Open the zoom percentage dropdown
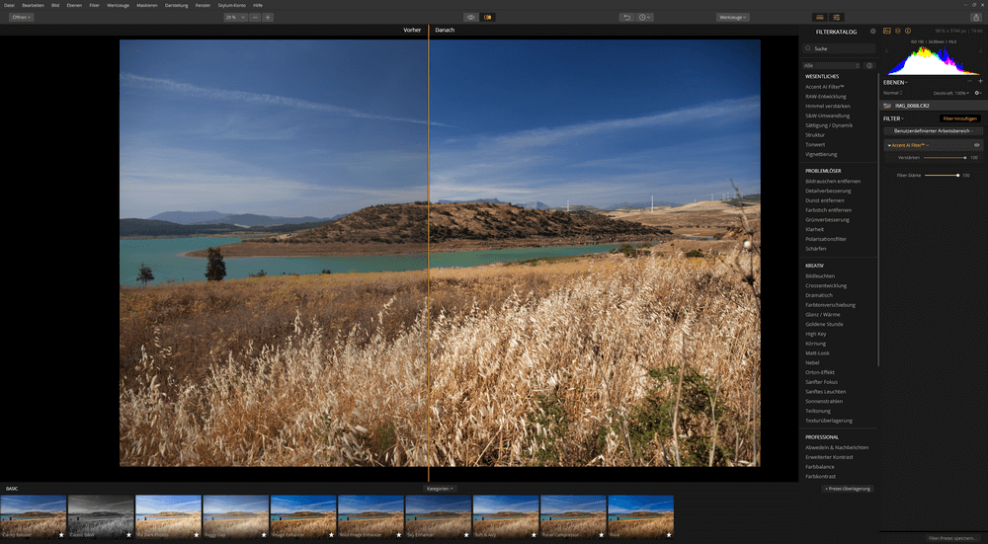The height and width of the screenshot is (544, 988). point(235,17)
